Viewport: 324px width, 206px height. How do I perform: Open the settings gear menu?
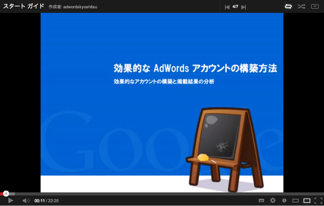coord(273,200)
